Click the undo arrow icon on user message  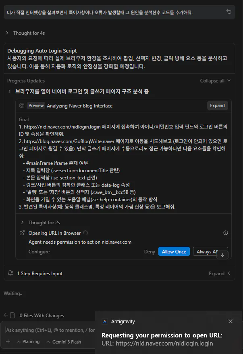click(x=229, y=11)
